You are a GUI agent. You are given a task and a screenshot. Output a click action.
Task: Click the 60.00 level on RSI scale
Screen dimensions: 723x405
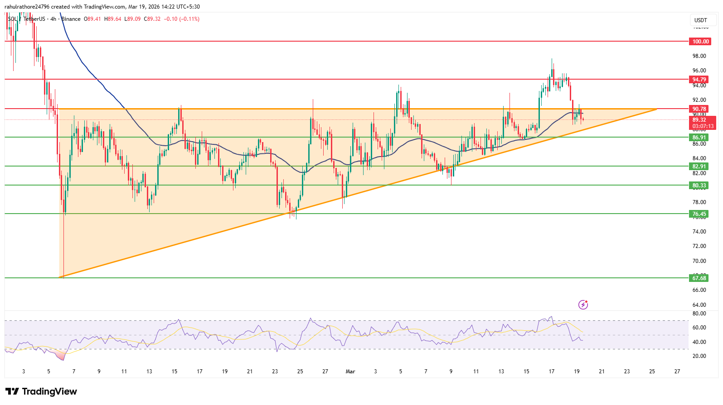pyautogui.click(x=699, y=328)
